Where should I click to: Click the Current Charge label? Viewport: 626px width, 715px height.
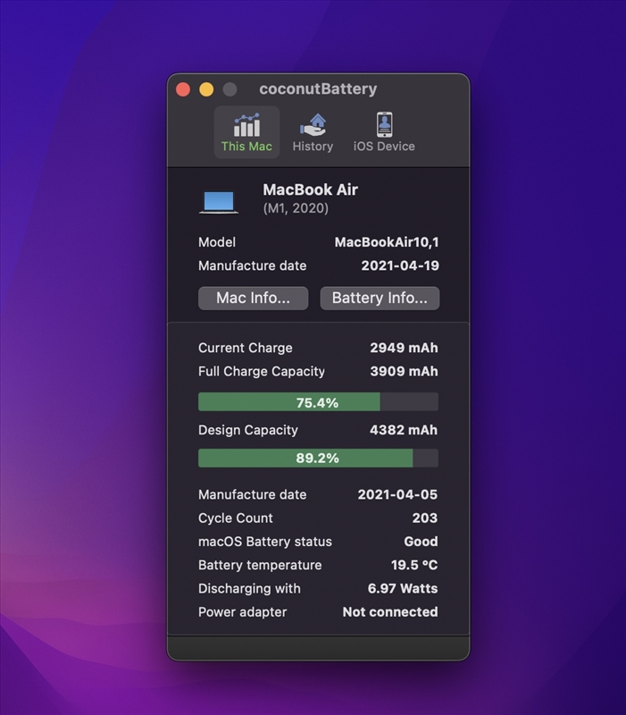tap(245, 348)
